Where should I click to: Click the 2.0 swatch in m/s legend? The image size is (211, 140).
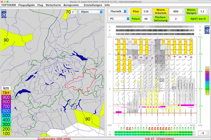pyautogui.click(x=207, y=84)
